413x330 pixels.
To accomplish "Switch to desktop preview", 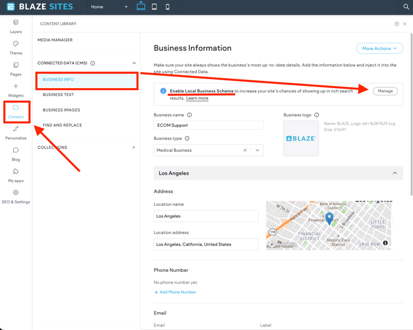I will [140, 7].
